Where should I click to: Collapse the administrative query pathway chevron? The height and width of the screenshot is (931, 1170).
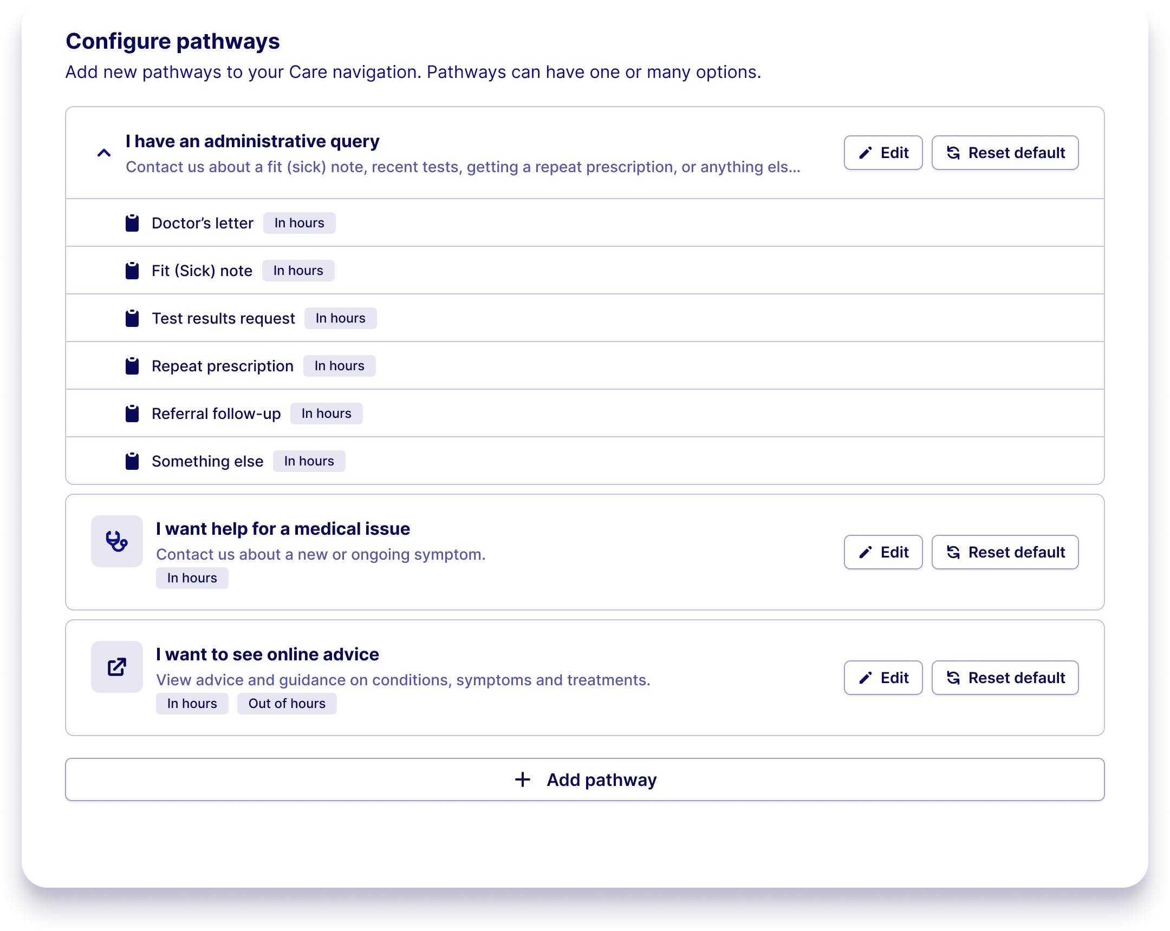click(103, 153)
